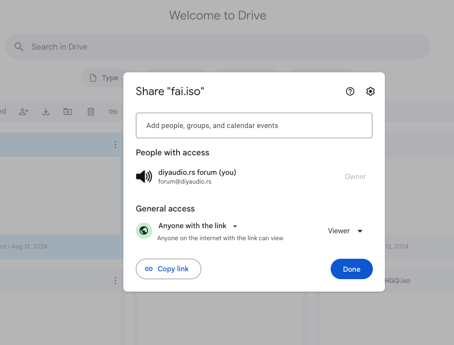Click the Done button

tap(352, 269)
